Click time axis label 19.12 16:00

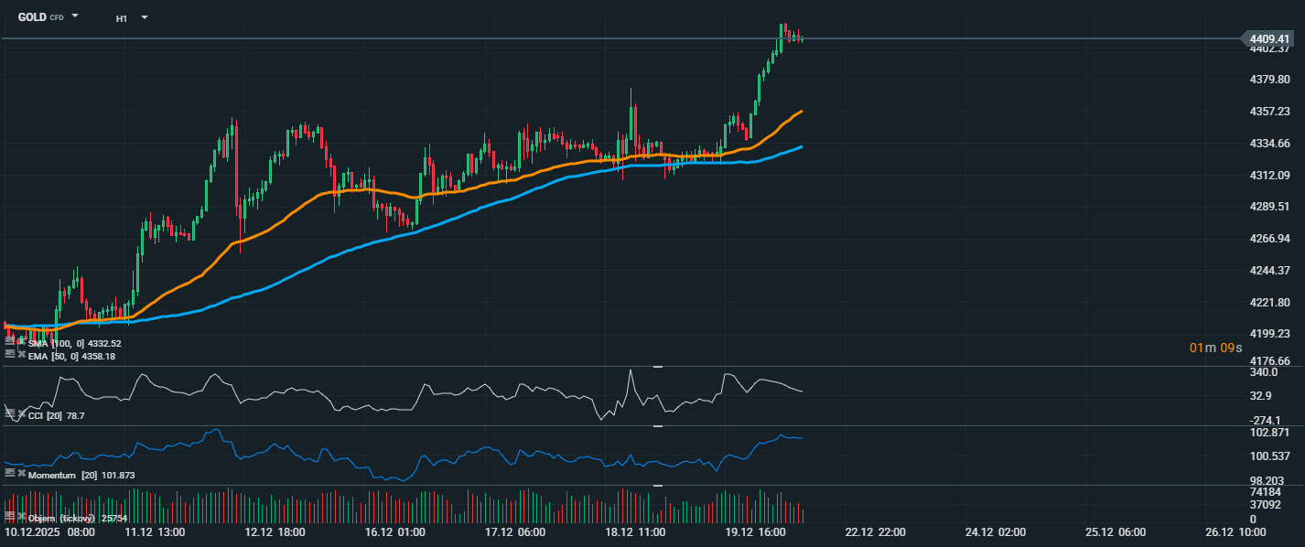point(756,532)
